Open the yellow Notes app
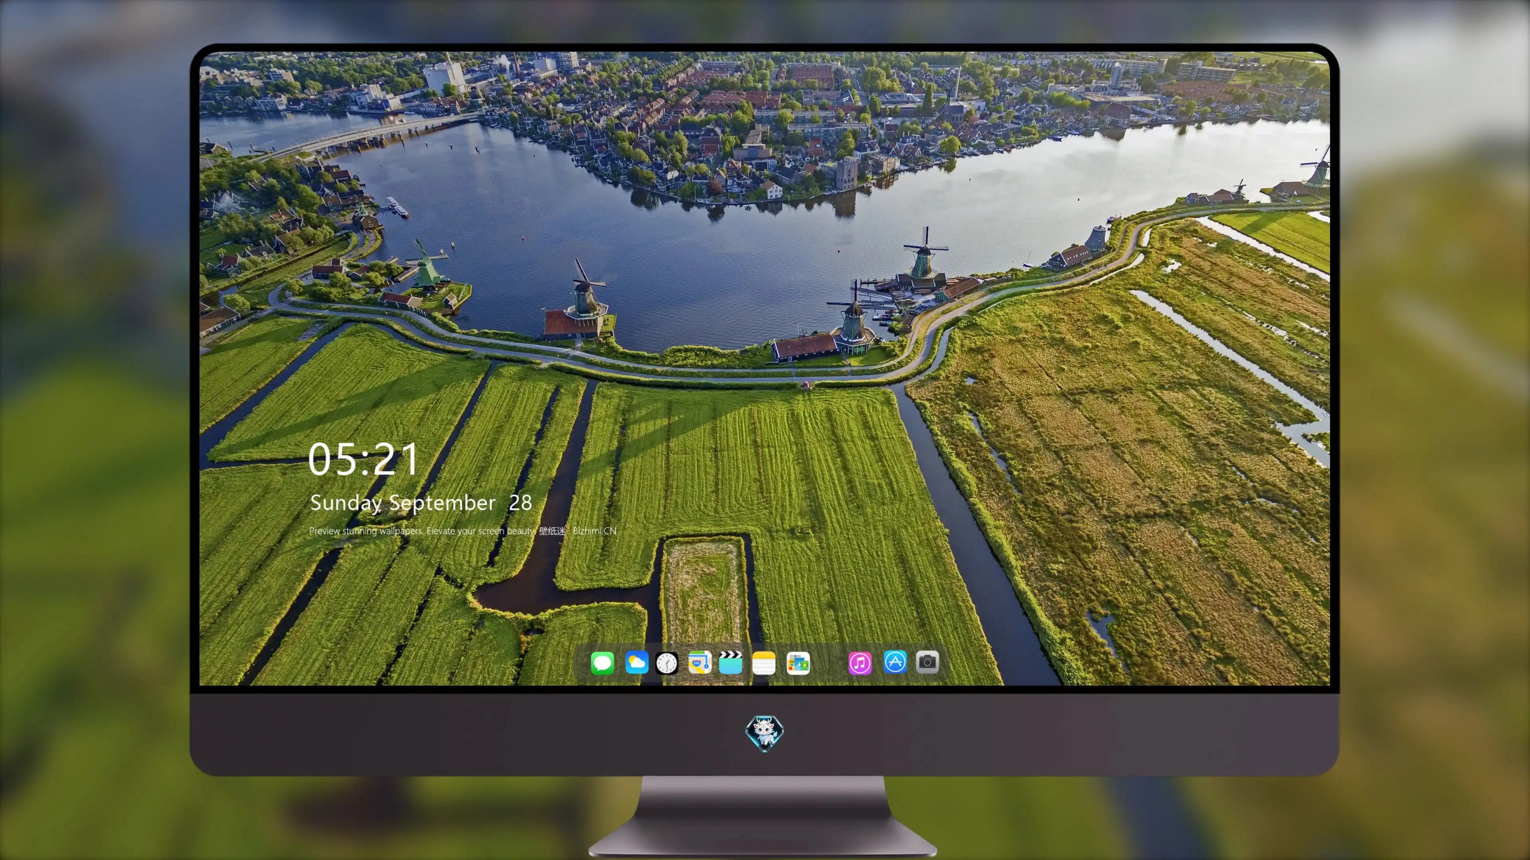Screen dimensions: 1530x860 click(x=764, y=663)
